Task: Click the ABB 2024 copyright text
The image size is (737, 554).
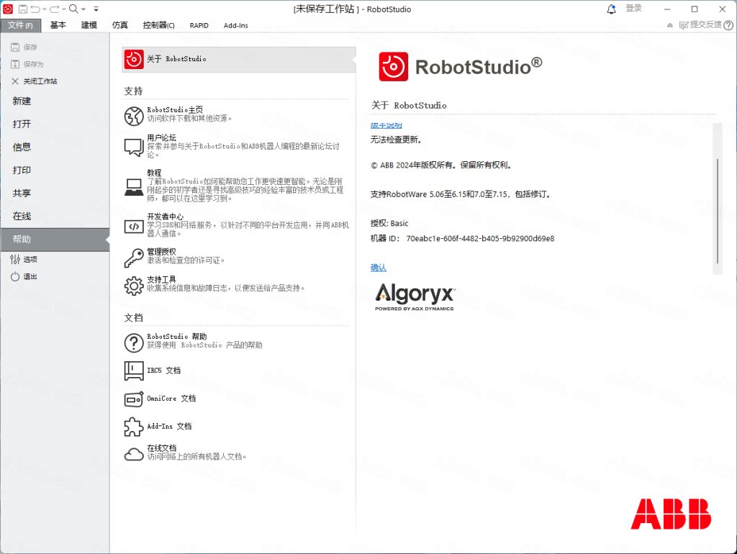Action: point(441,165)
